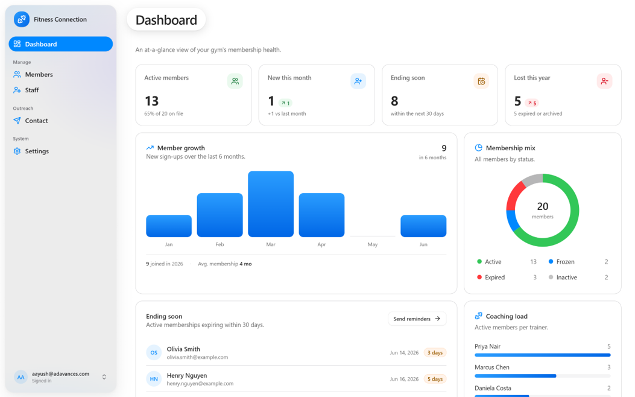635x397 pixels.
Task: Open the Lost this year card
Action: pyautogui.click(x=563, y=95)
